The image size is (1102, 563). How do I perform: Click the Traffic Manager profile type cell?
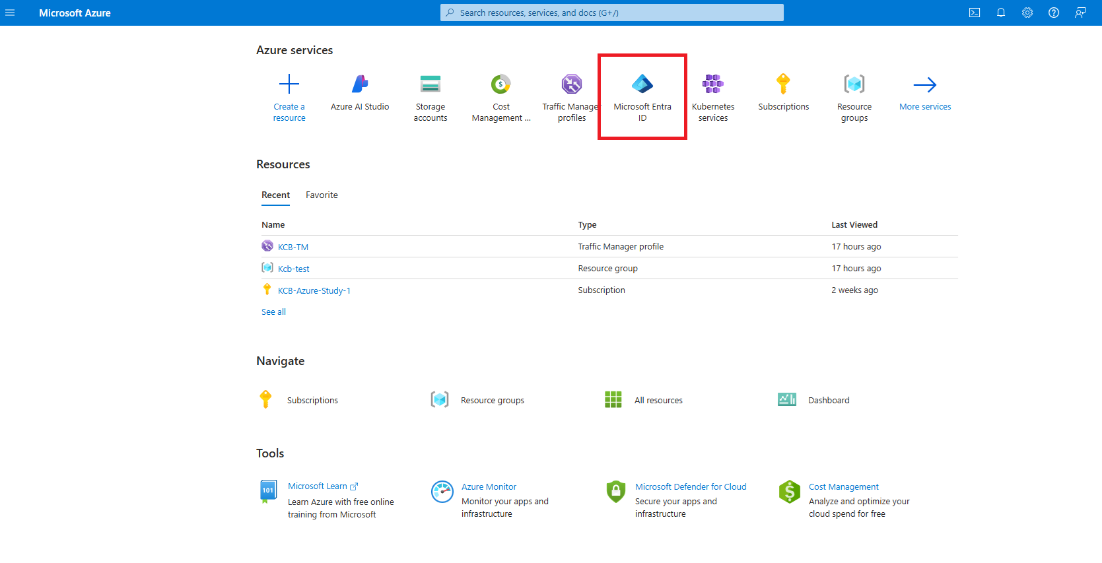coord(621,247)
